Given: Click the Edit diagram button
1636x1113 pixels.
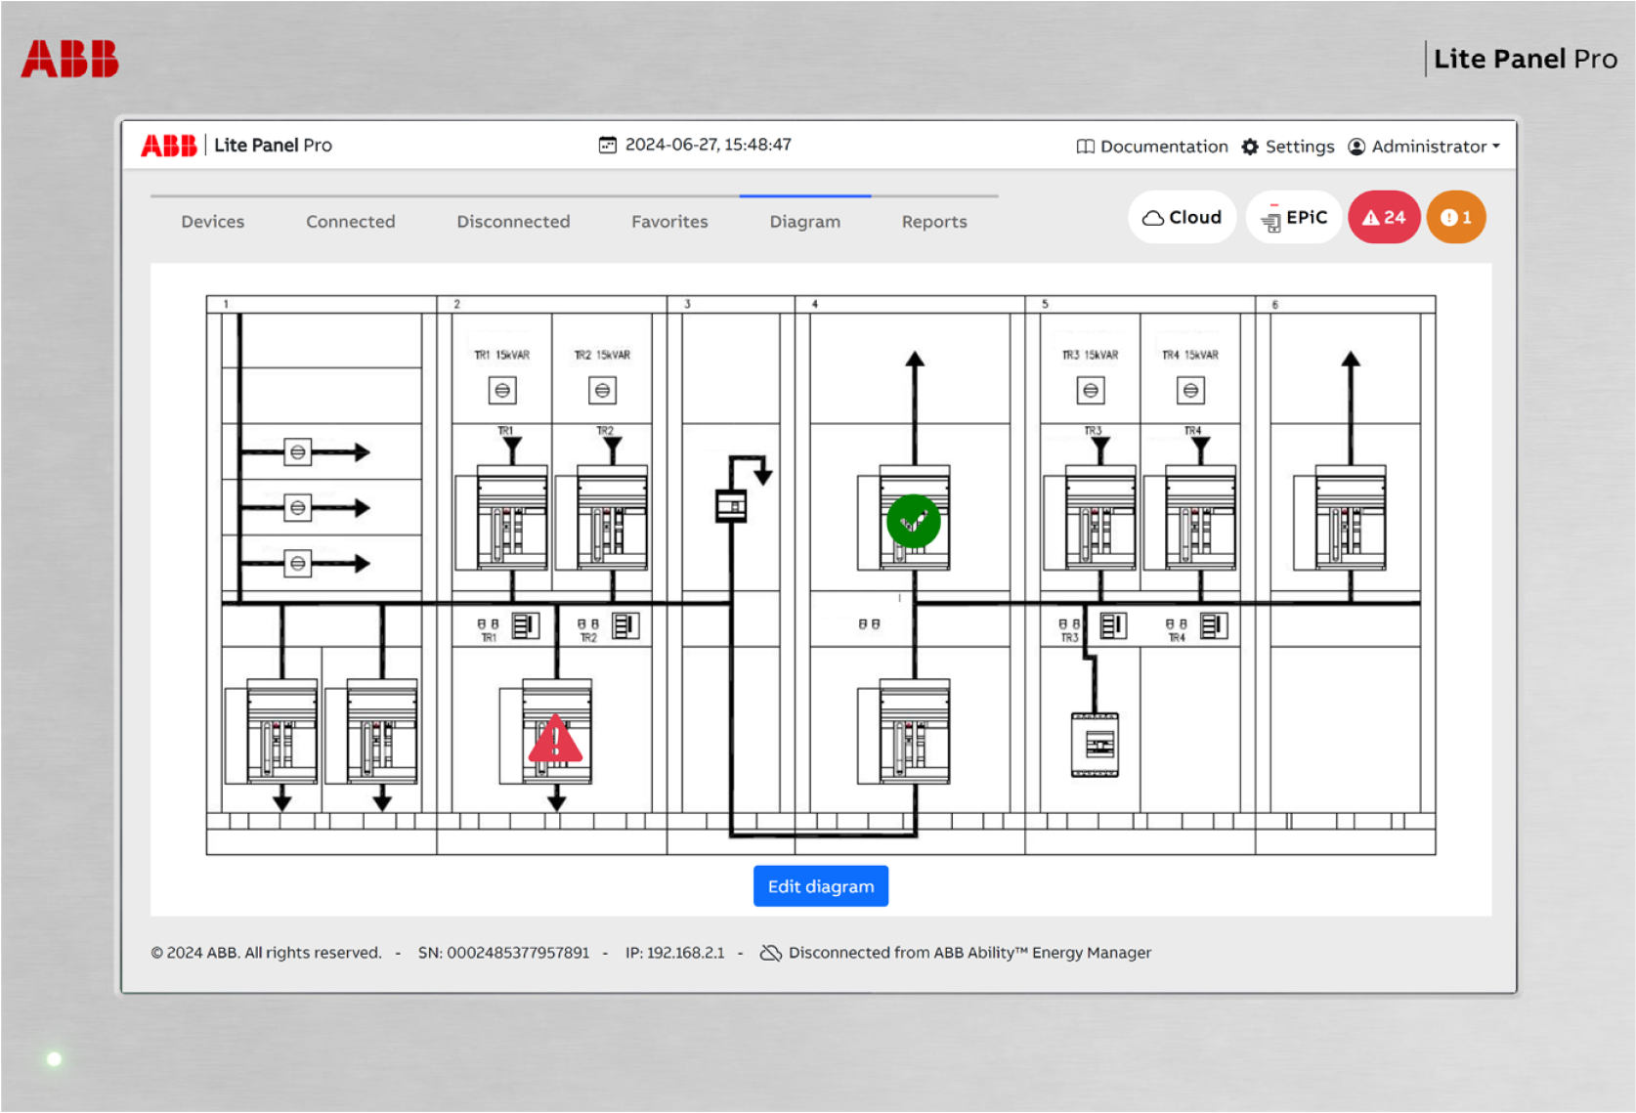Looking at the screenshot, I should point(820,886).
